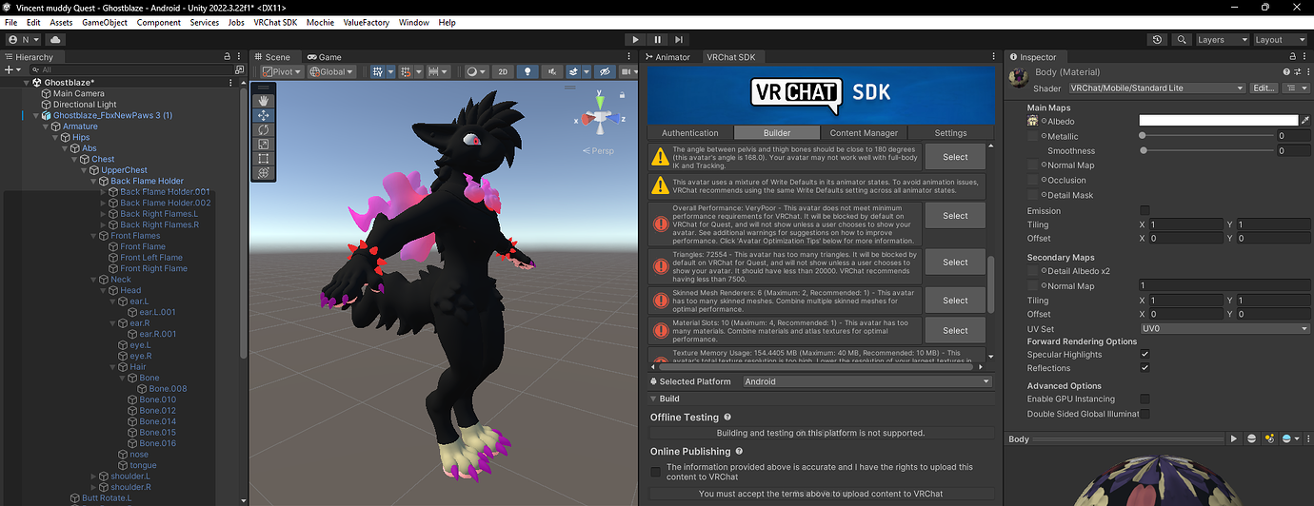The height and width of the screenshot is (506, 1314).
Task: Check the rights-to-upload terms checkbox
Action: pyautogui.click(x=655, y=472)
